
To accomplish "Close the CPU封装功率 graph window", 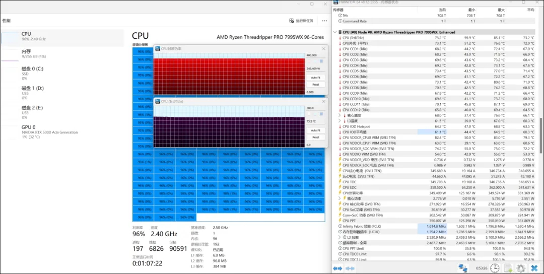I will pyautogui.click(x=324, y=48).
